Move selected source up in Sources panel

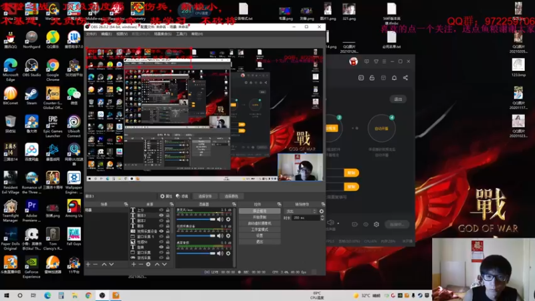click(x=157, y=264)
